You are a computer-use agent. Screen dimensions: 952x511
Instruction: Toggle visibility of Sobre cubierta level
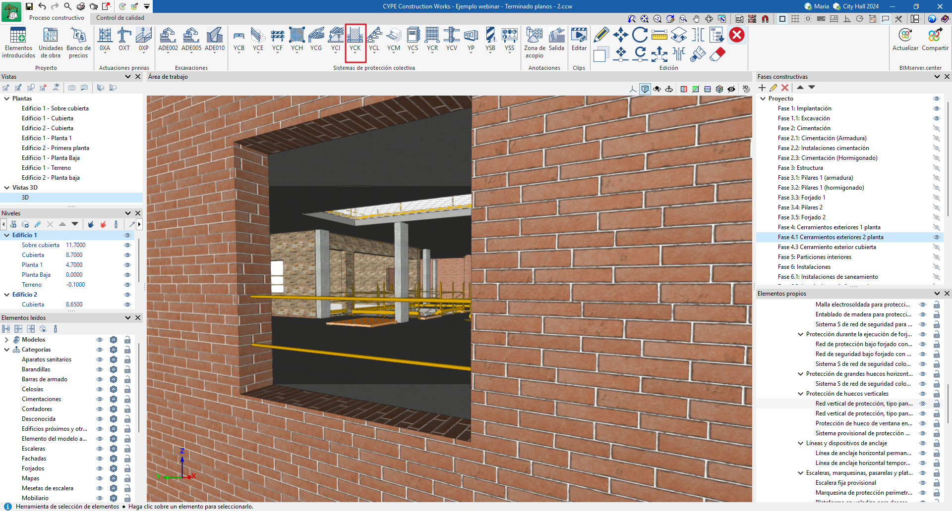click(x=127, y=245)
